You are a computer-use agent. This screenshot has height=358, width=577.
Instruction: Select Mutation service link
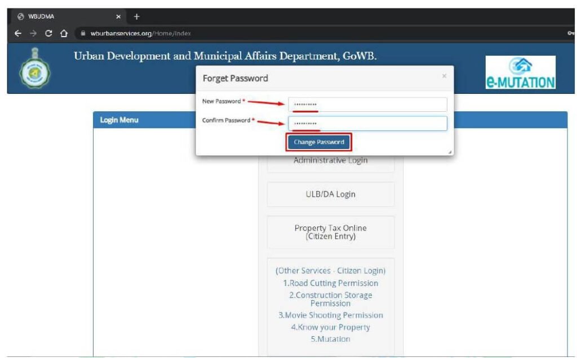coord(330,339)
